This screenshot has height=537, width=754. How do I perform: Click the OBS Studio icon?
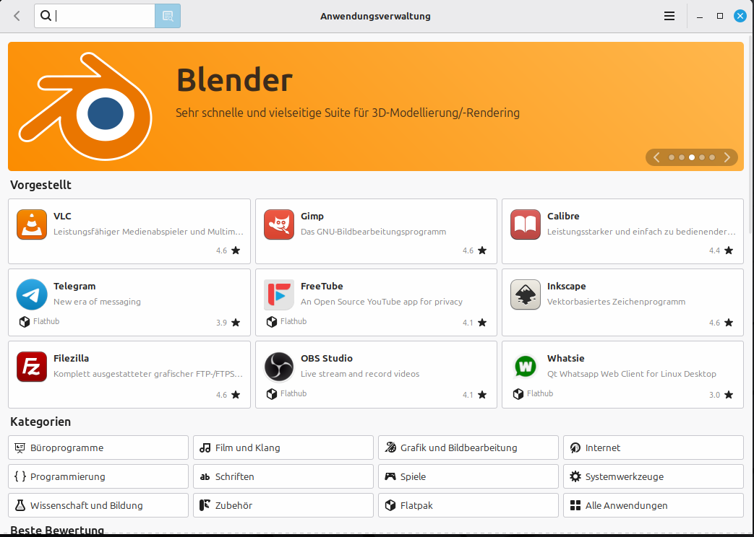[279, 367]
